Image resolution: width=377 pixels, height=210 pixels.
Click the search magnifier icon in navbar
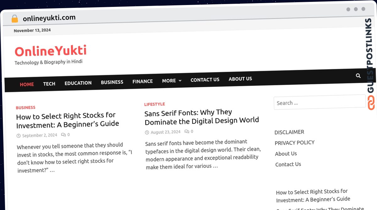358,76
